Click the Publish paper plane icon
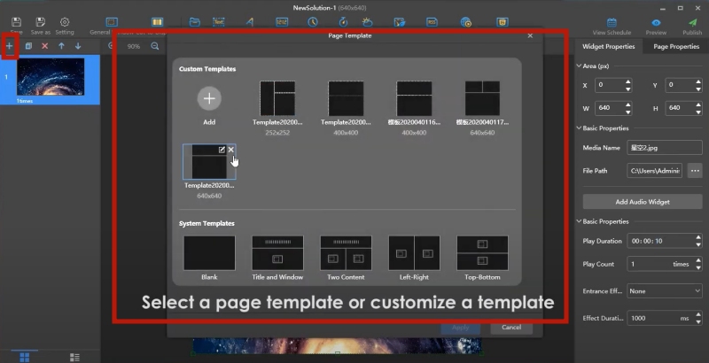This screenshot has width=709, height=363. pos(692,22)
